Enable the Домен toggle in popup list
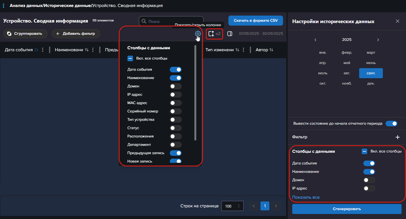The width and height of the screenshot is (406, 219). (x=175, y=86)
